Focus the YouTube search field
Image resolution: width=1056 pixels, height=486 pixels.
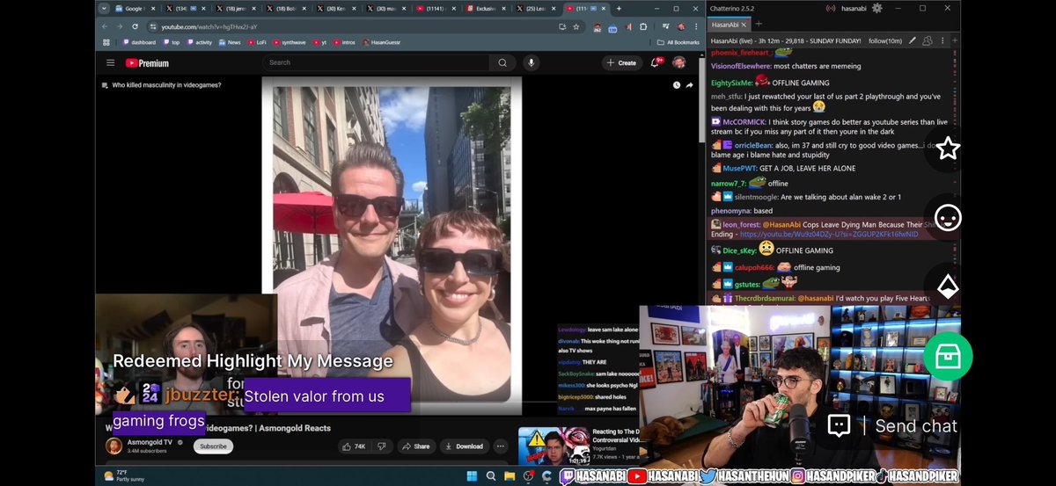click(377, 62)
